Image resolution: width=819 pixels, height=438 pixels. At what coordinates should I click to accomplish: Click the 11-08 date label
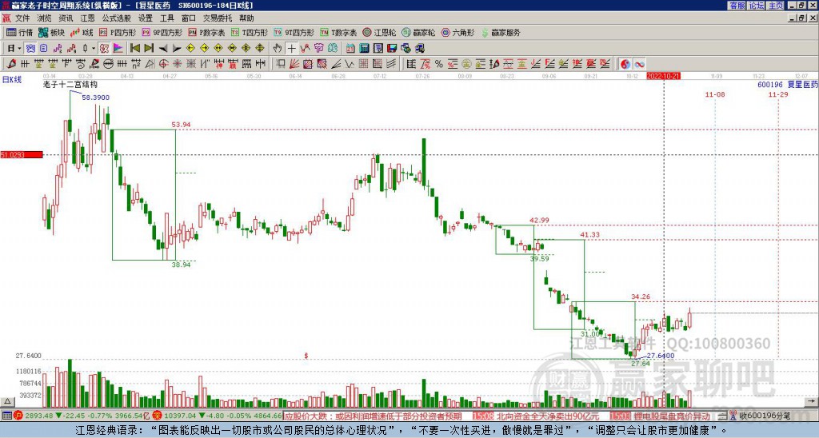(714, 94)
